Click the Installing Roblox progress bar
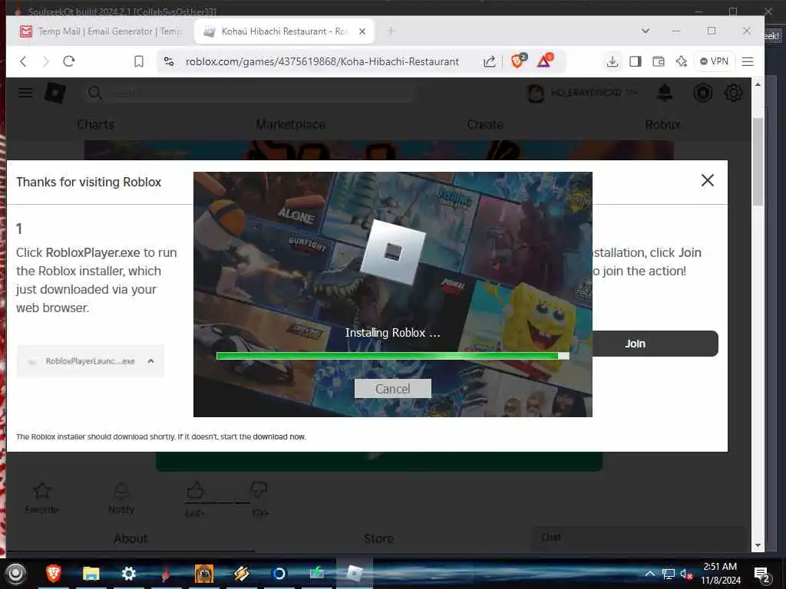 tap(392, 356)
